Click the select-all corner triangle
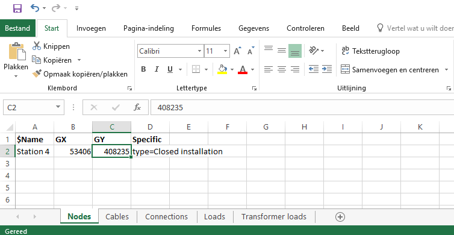This screenshot has height=235, width=454. pyautogui.click(x=10, y=127)
